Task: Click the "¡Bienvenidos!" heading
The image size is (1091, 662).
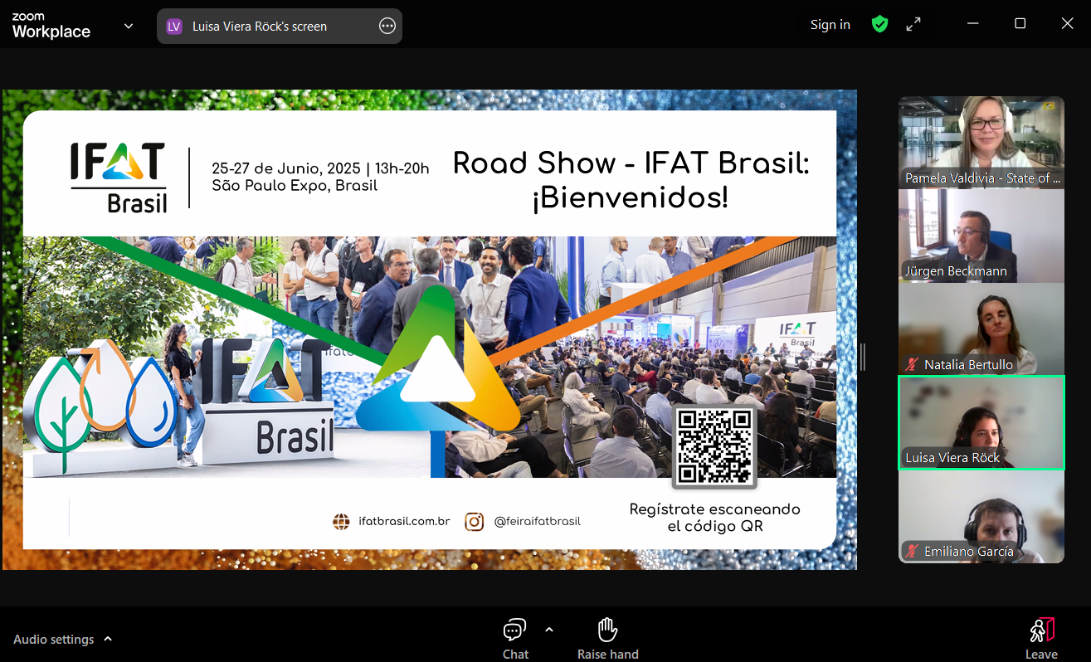Action: click(x=631, y=199)
